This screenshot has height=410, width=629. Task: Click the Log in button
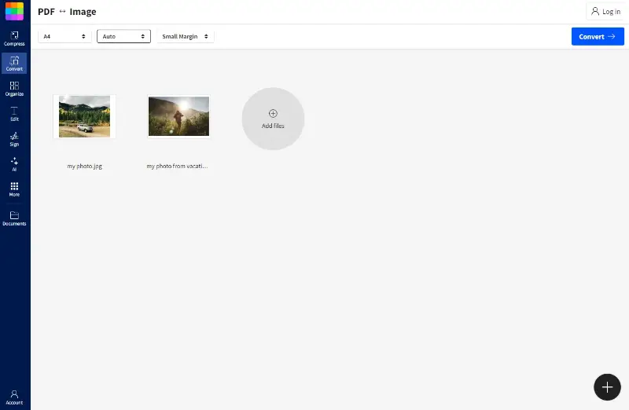606,12
